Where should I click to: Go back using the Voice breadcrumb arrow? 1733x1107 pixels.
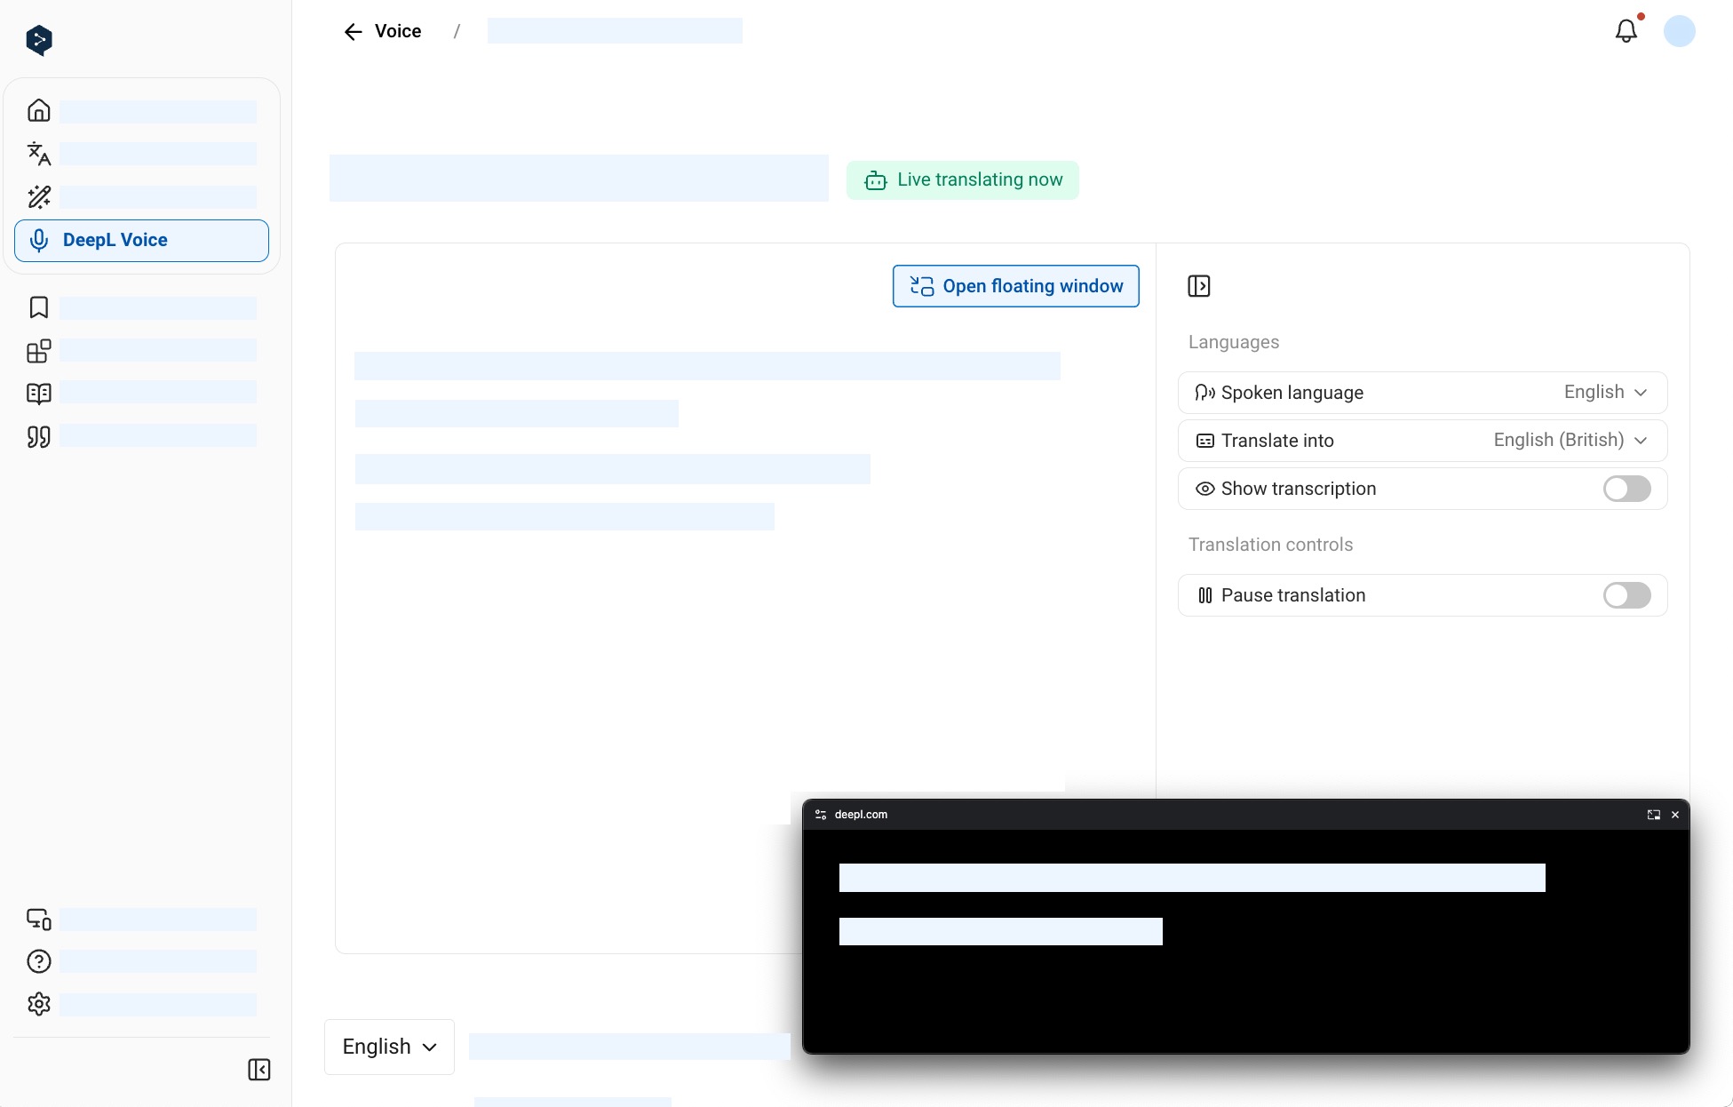pyautogui.click(x=353, y=31)
